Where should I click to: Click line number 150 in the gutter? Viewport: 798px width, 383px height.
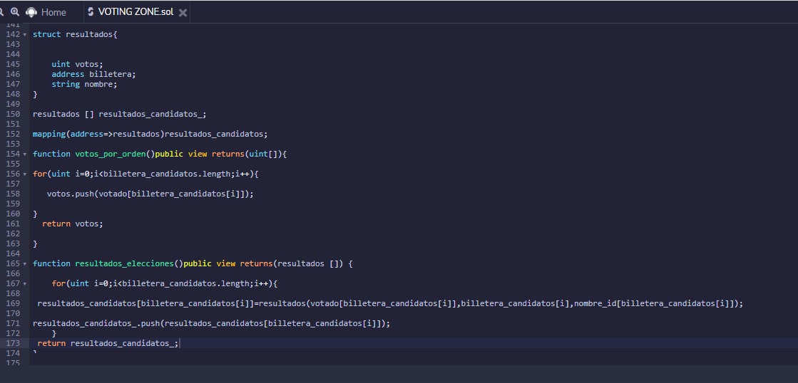(x=13, y=114)
